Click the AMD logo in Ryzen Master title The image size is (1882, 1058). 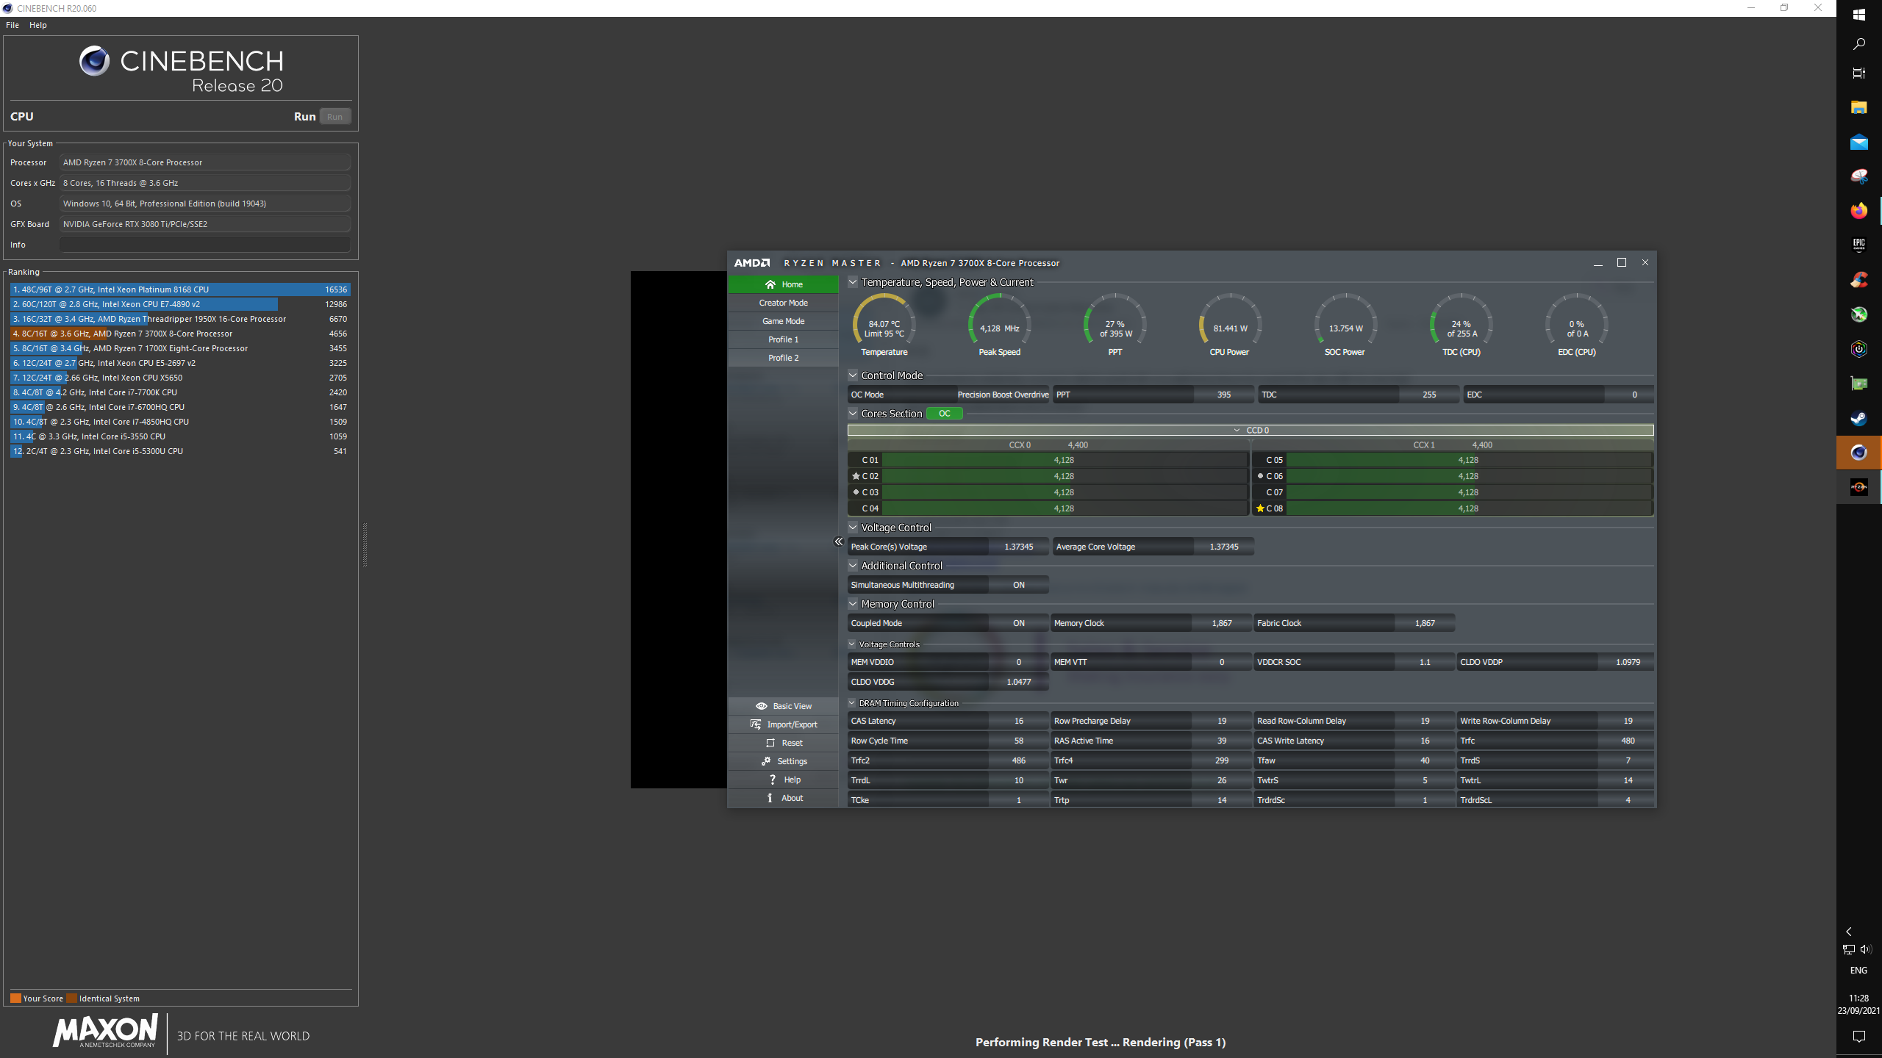752,263
